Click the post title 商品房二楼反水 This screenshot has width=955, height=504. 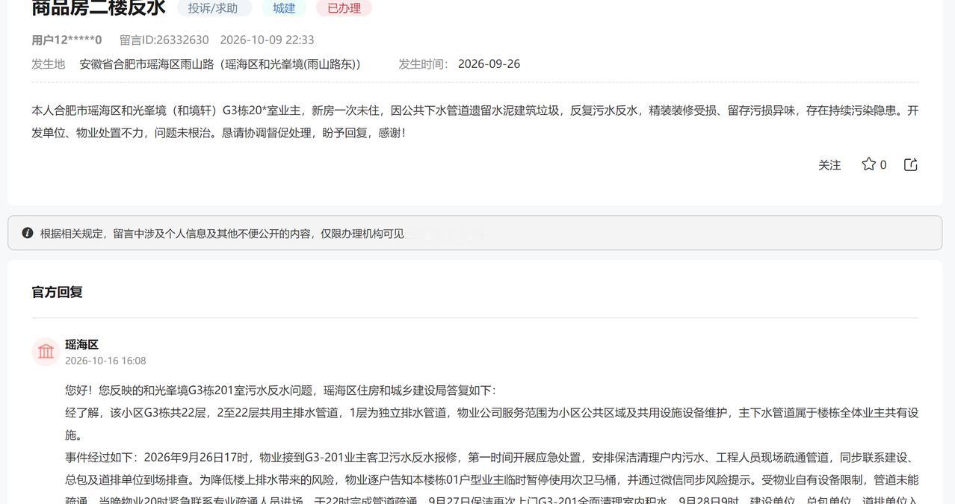[x=98, y=8]
